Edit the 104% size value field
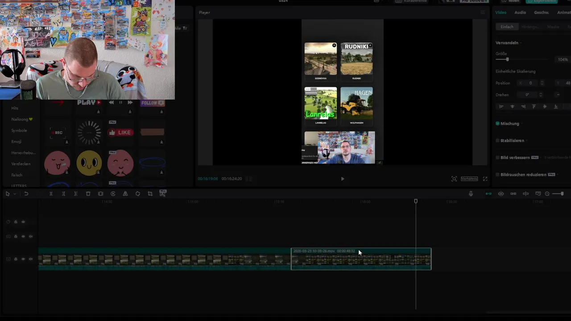Image resolution: width=571 pixels, height=321 pixels. coord(563,59)
